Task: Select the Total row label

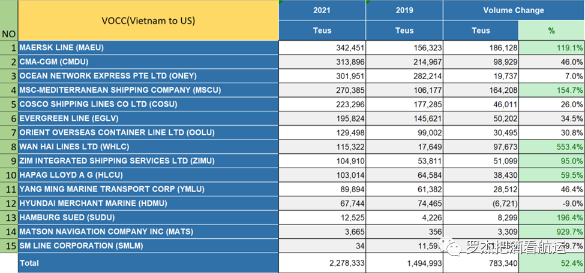Action: coord(149,263)
